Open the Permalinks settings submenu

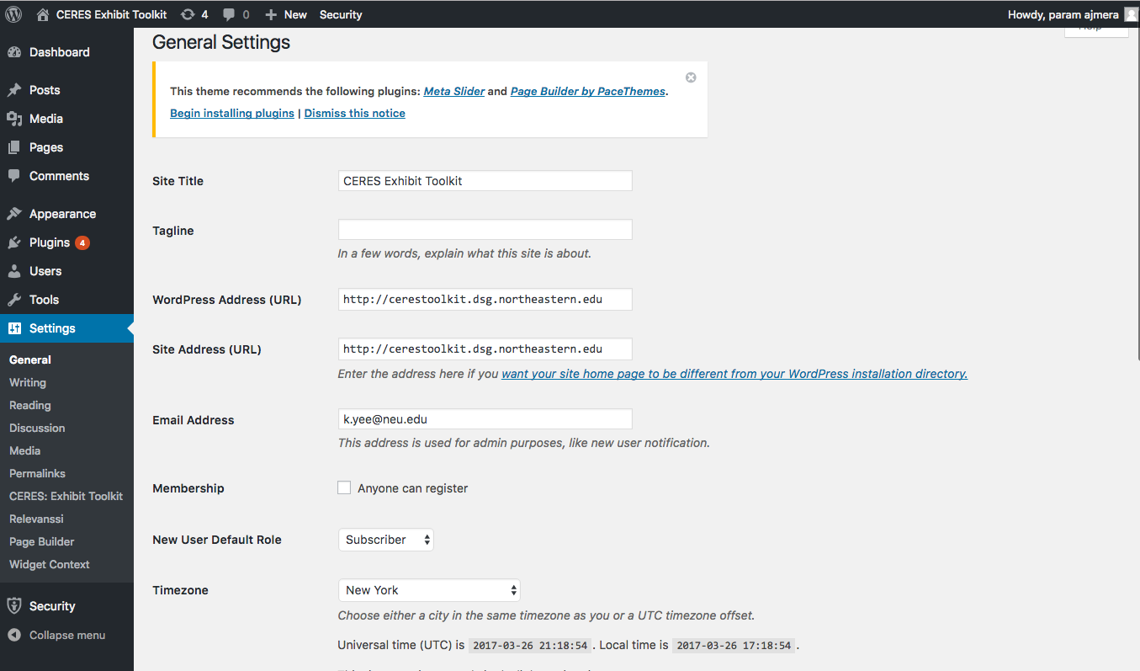[37, 473]
